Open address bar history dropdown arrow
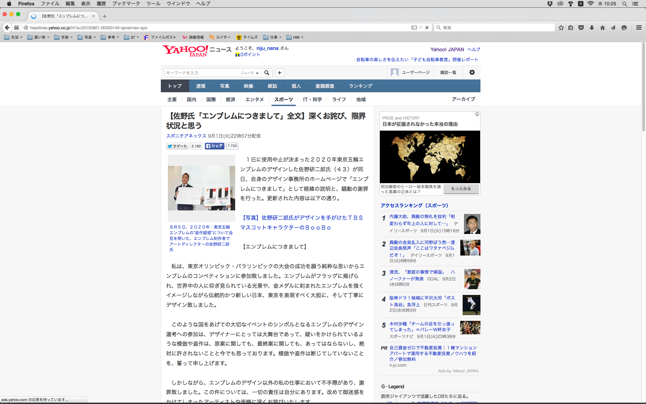 pos(421,28)
